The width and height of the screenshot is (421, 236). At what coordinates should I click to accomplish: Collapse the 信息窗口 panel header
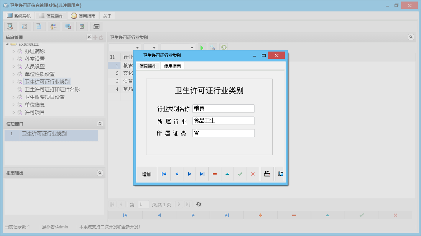100,123
